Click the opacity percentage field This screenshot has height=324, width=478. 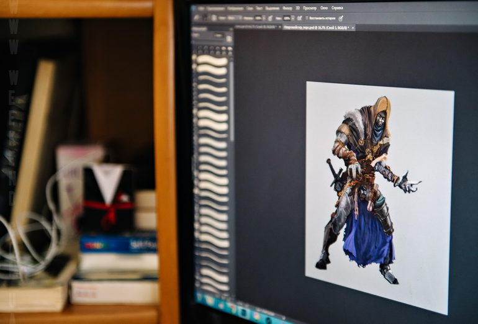tap(258, 18)
